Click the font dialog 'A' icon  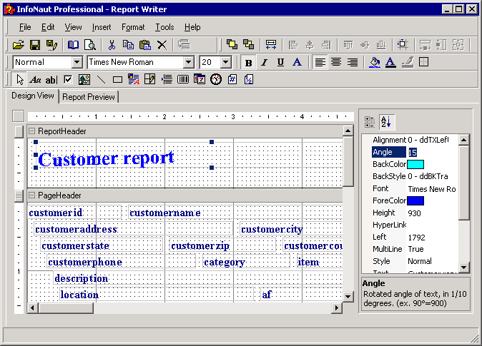(297, 62)
